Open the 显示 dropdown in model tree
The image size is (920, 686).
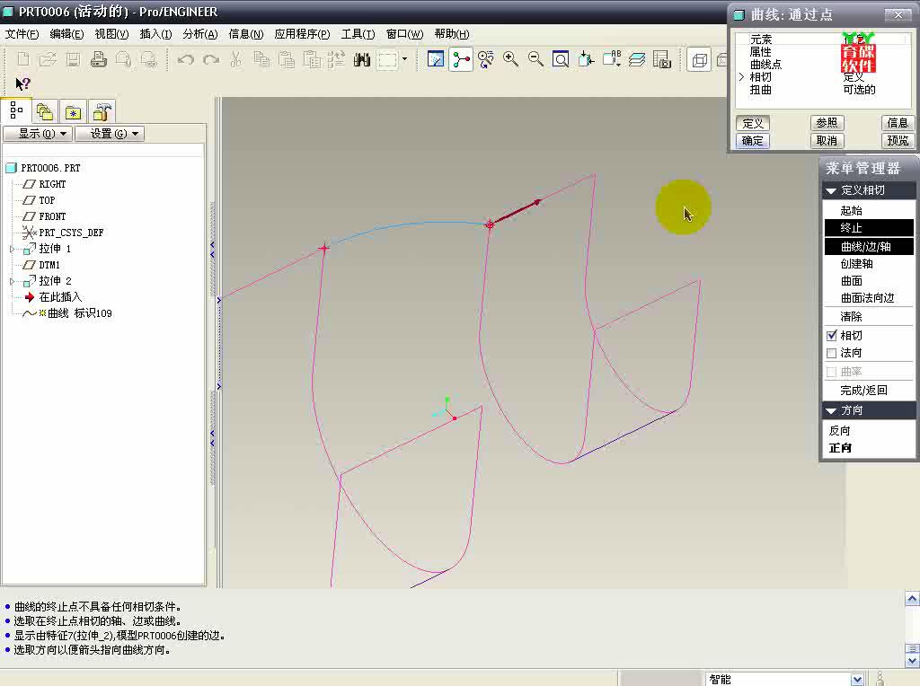pos(38,134)
